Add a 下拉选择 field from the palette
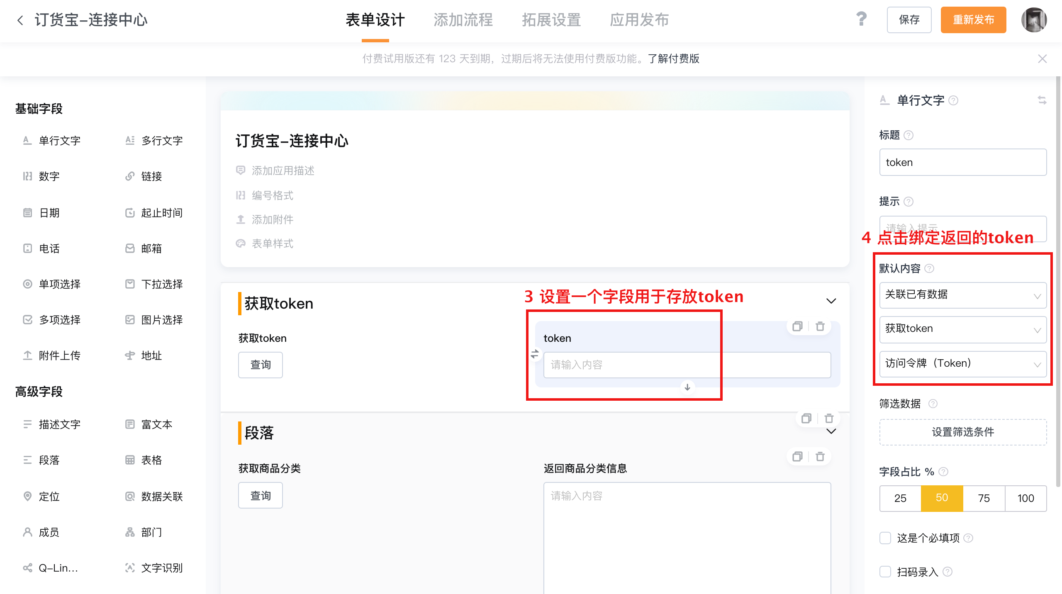Screen dimensions: 1062x594 tap(154, 284)
